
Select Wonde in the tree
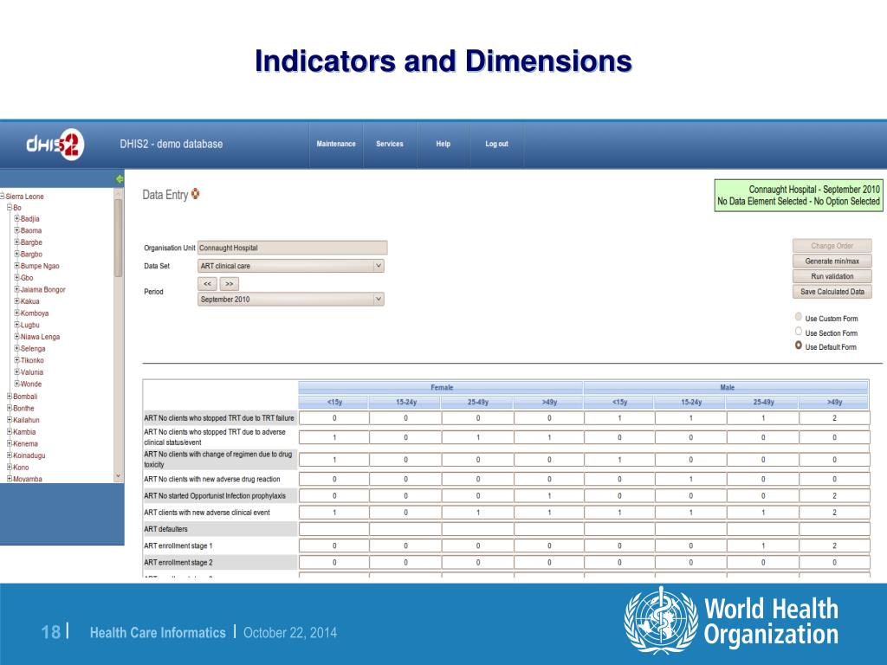click(x=31, y=384)
